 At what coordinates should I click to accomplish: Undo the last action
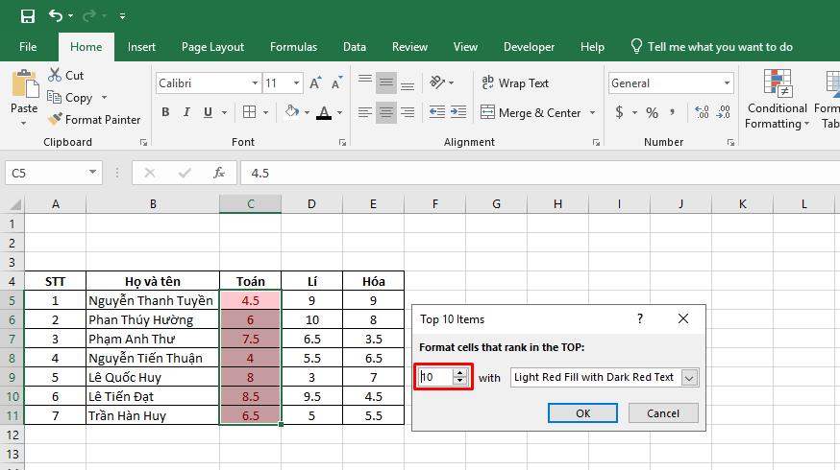56,15
